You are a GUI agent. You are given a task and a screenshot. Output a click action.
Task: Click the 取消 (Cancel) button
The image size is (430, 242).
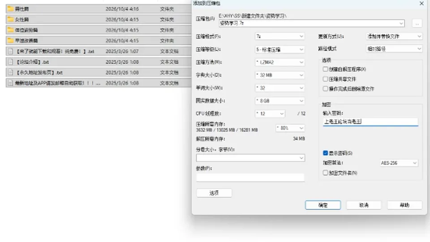(x=364, y=205)
